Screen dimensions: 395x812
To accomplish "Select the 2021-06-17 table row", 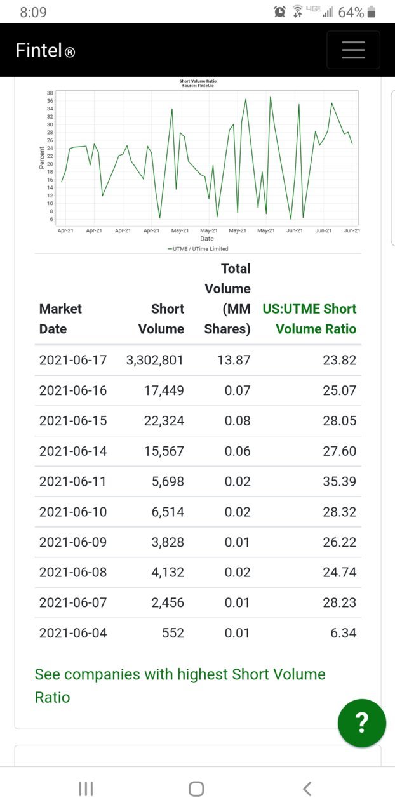I will coord(197,360).
